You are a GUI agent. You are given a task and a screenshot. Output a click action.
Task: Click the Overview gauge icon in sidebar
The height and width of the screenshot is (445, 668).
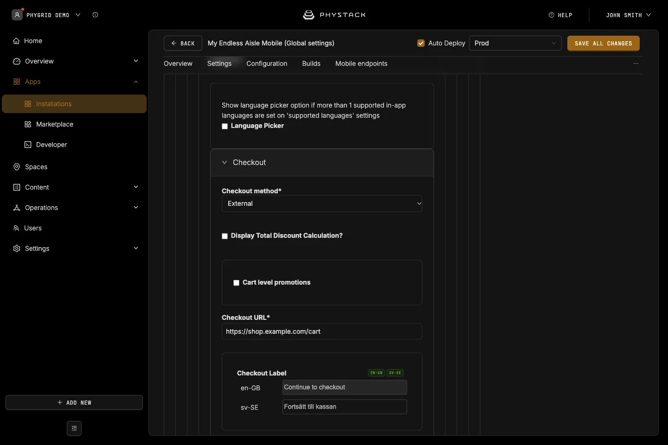(17, 61)
